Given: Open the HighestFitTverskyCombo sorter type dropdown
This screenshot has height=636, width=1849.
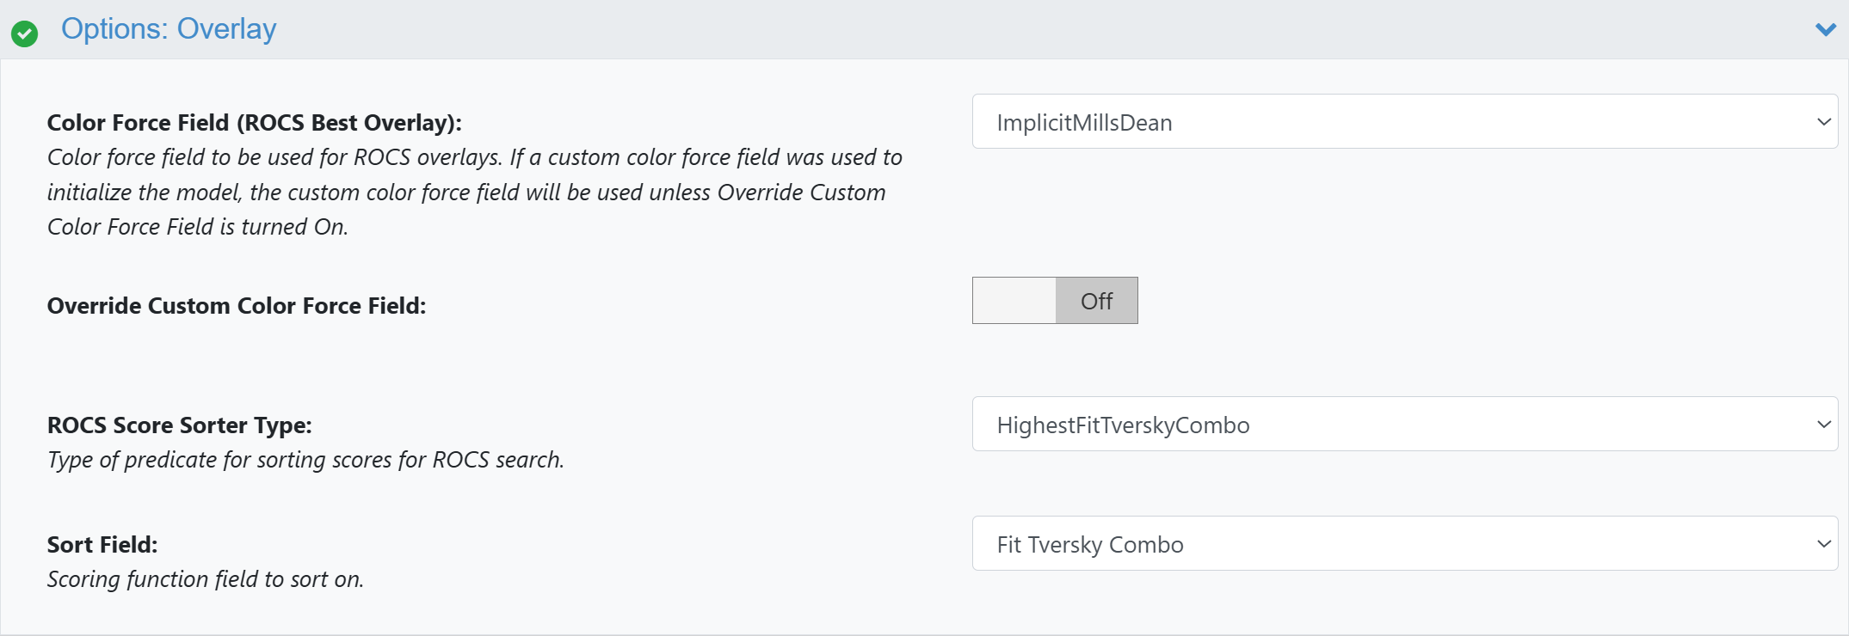Looking at the screenshot, I should pyautogui.click(x=1404, y=425).
